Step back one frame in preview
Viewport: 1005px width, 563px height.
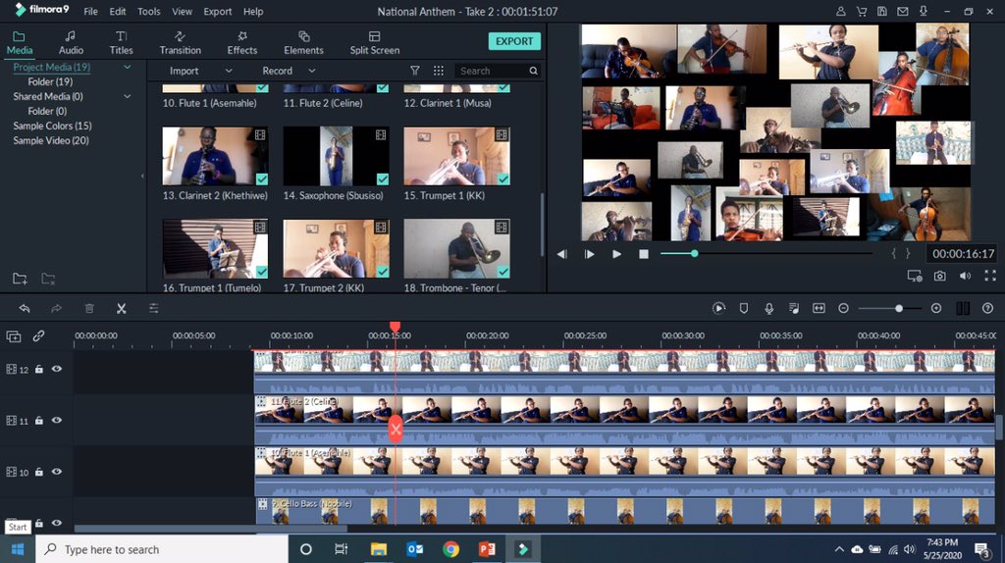pyautogui.click(x=562, y=254)
